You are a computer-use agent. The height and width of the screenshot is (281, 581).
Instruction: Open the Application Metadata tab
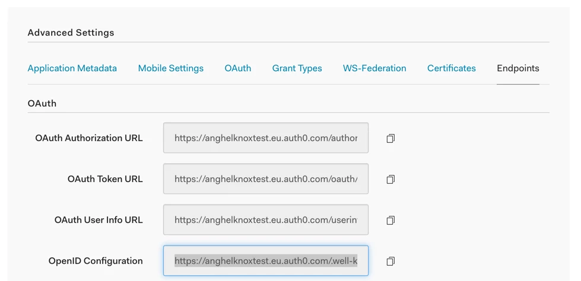(x=72, y=69)
